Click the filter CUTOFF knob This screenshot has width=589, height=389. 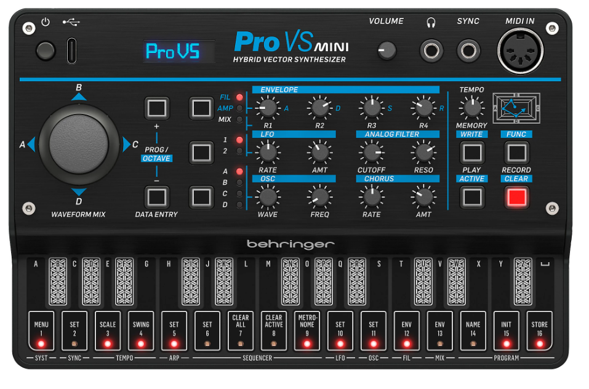tap(372, 152)
